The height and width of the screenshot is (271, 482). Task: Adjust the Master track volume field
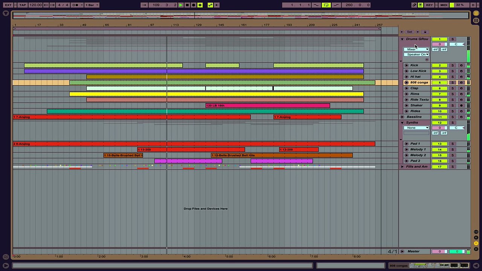click(x=439, y=251)
